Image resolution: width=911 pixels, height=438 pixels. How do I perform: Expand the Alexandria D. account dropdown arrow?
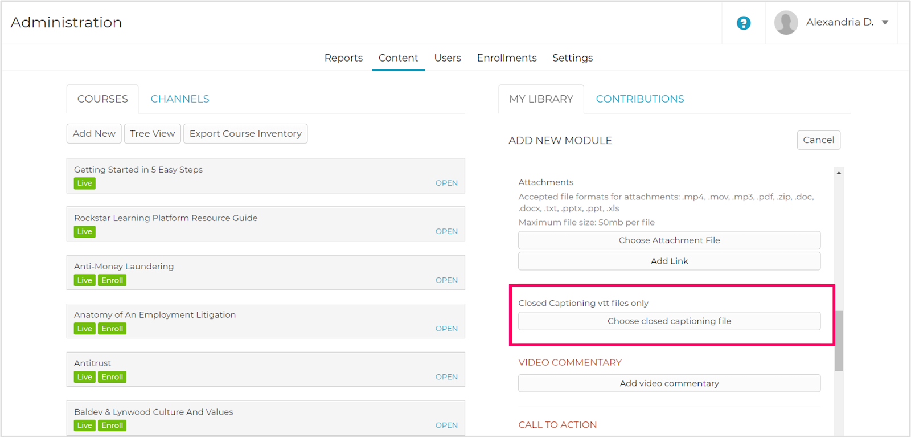[x=885, y=23]
